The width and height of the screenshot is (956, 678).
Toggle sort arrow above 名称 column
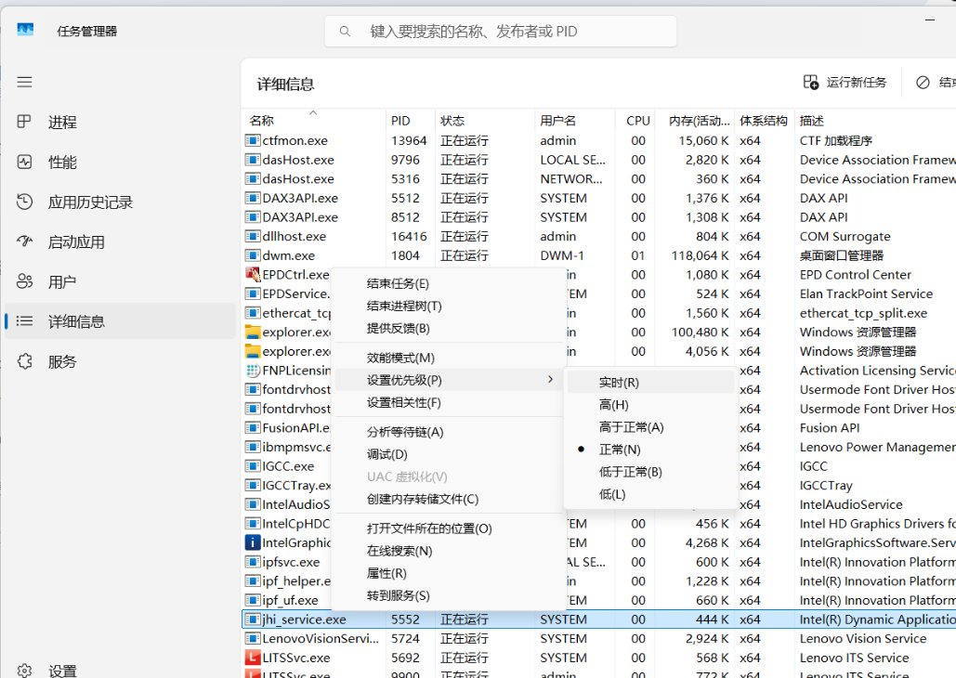(x=313, y=112)
